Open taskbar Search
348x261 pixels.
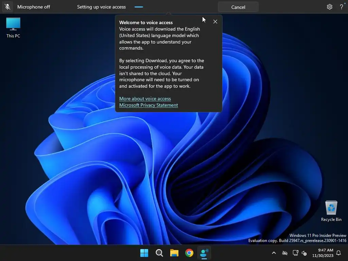tap(159, 253)
